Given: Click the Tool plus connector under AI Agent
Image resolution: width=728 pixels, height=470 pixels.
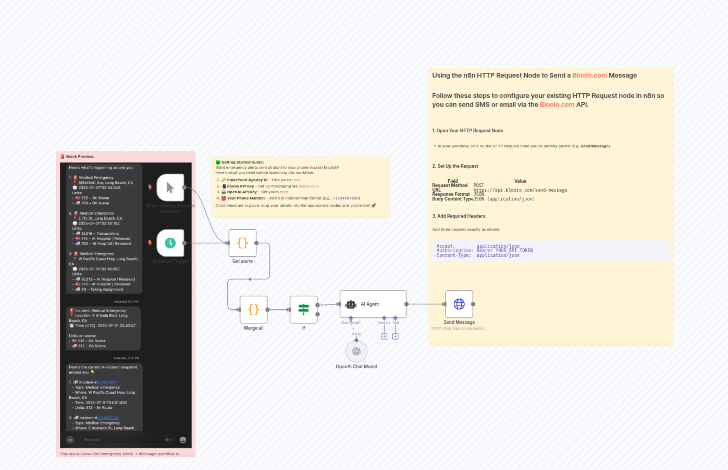Looking at the screenshot, I should [396, 336].
